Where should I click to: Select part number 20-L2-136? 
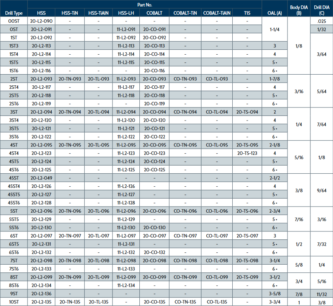click(x=41, y=294)
